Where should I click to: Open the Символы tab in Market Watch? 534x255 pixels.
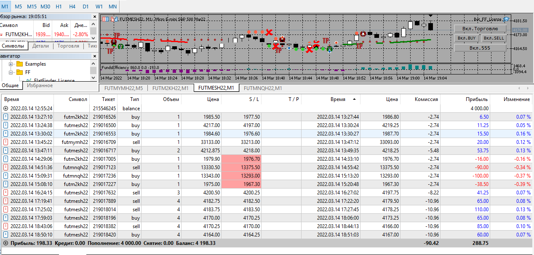coord(13,46)
